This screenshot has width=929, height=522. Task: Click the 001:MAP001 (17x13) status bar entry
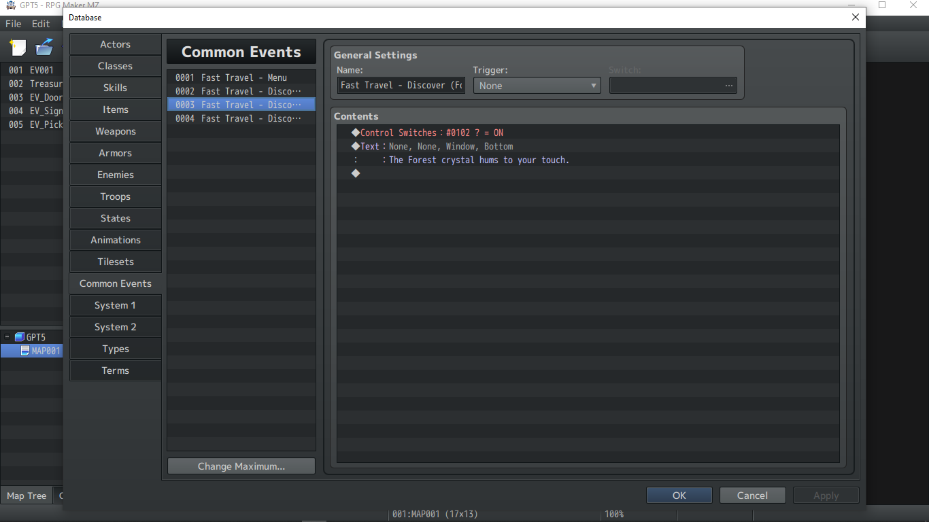pyautogui.click(x=435, y=515)
